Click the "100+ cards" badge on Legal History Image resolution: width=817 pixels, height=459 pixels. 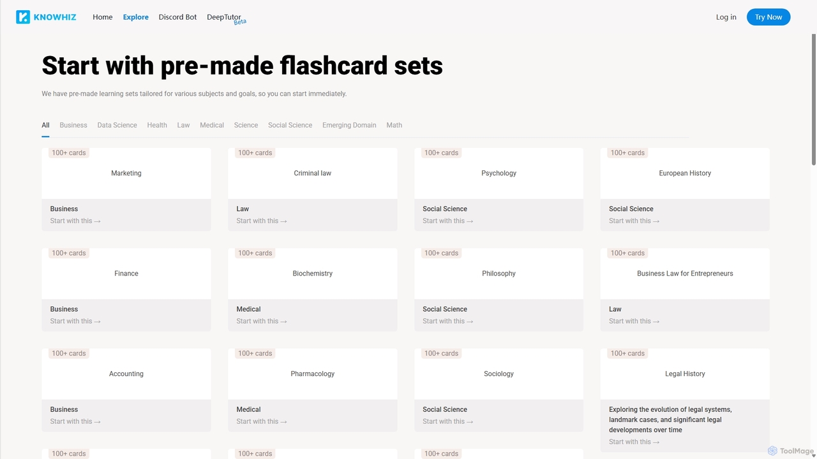(x=627, y=353)
